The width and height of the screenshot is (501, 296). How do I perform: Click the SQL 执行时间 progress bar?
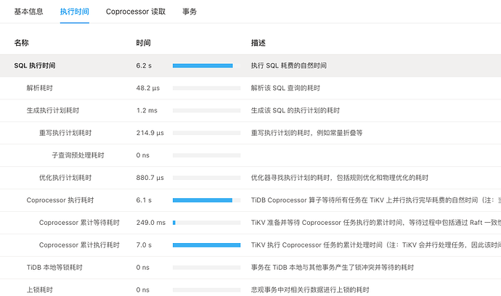point(206,65)
